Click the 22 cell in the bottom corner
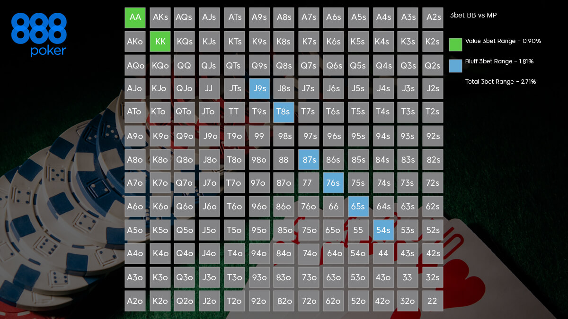Screen dimensions: 568x319 [x=432, y=301]
